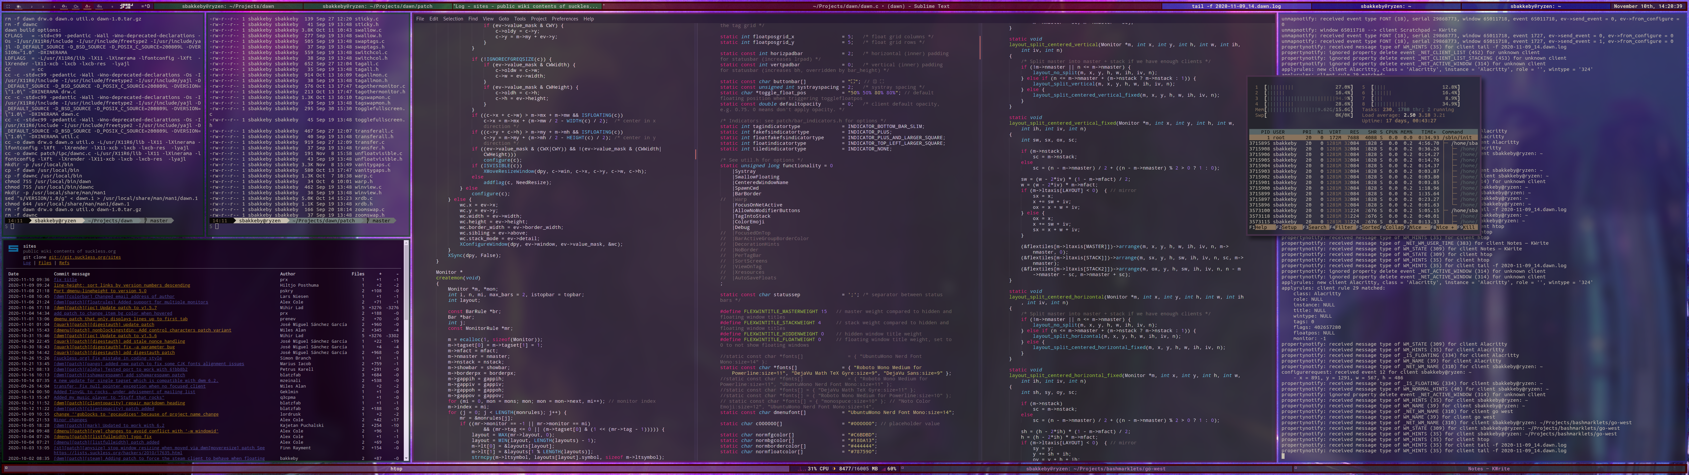
Task: Select the '~/Projects/dawn/patch' terminal window title tab
Action: tap(377, 7)
